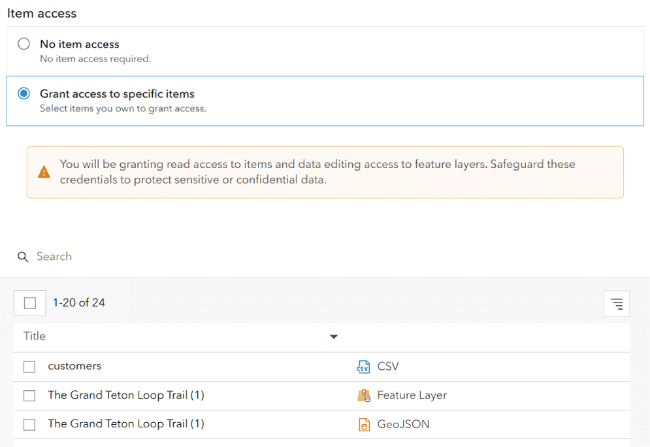Check the Grand Teton GeoJSON checkbox
The width and height of the screenshot is (650, 447).
tap(29, 425)
